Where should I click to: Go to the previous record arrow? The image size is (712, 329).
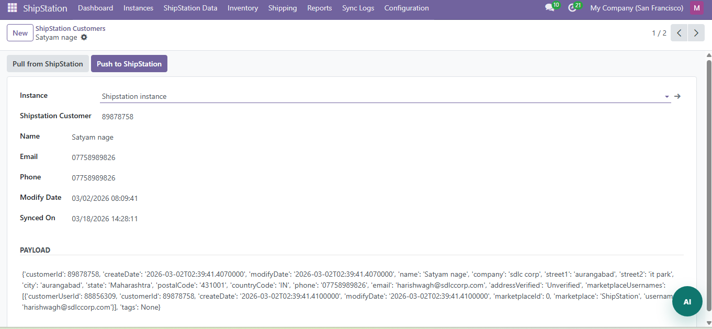click(679, 33)
